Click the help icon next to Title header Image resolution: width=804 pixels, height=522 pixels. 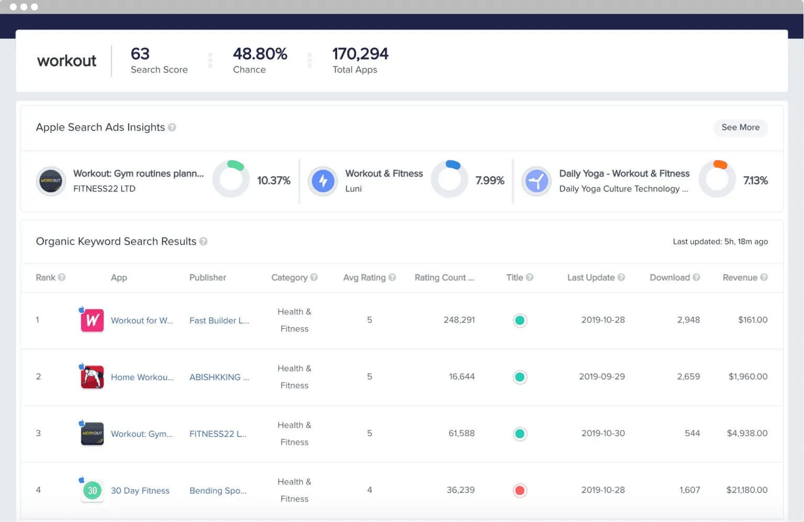coord(530,277)
